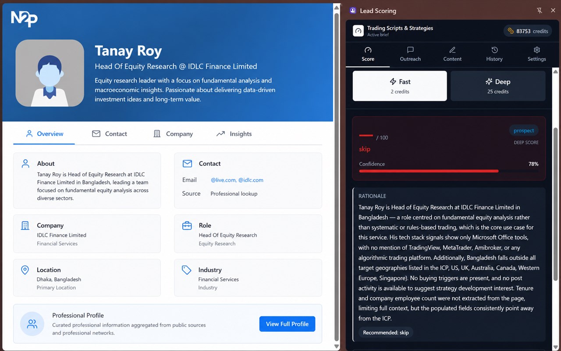Click the profile scrollbar down arrow
Screen dimensions: 561x351
click(337, 346)
